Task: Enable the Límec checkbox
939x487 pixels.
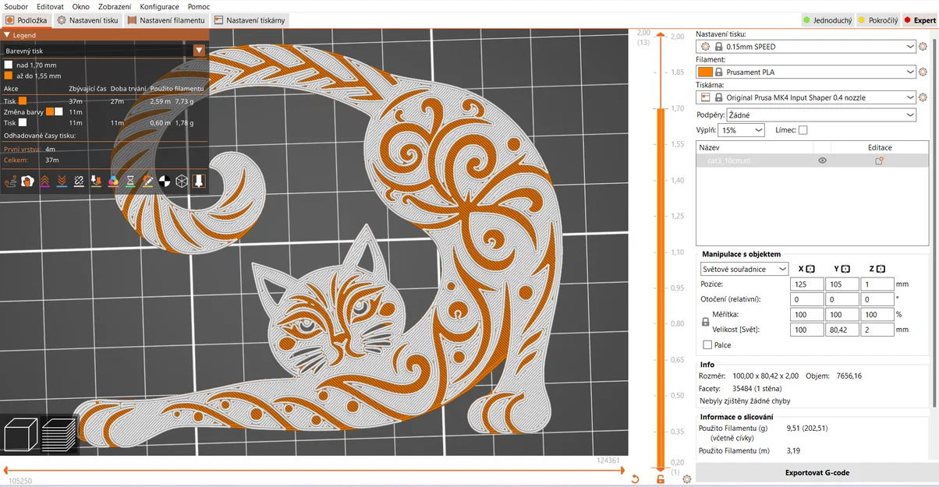Action: pos(803,130)
